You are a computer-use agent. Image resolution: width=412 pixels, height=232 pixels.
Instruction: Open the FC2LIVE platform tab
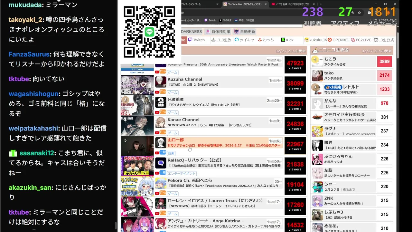361,40
